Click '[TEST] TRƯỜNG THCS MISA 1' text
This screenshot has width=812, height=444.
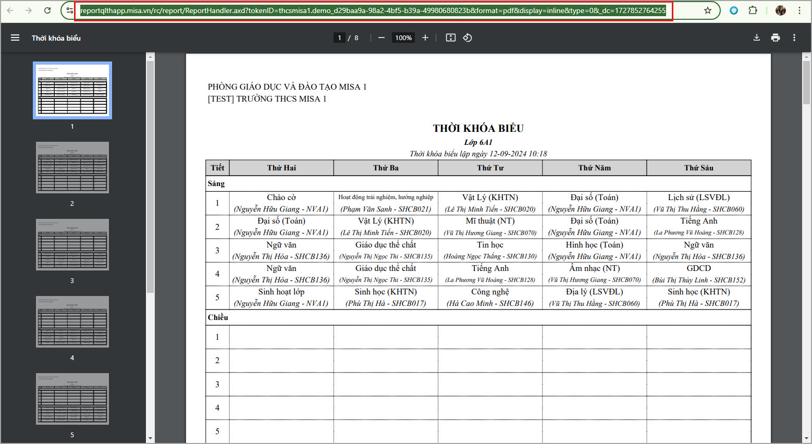coord(267,99)
